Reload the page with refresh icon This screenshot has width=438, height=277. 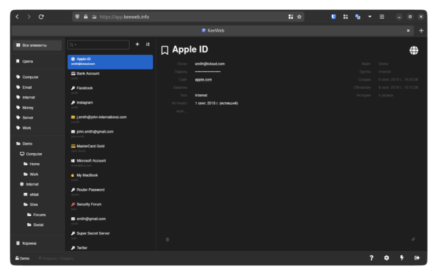point(41,17)
